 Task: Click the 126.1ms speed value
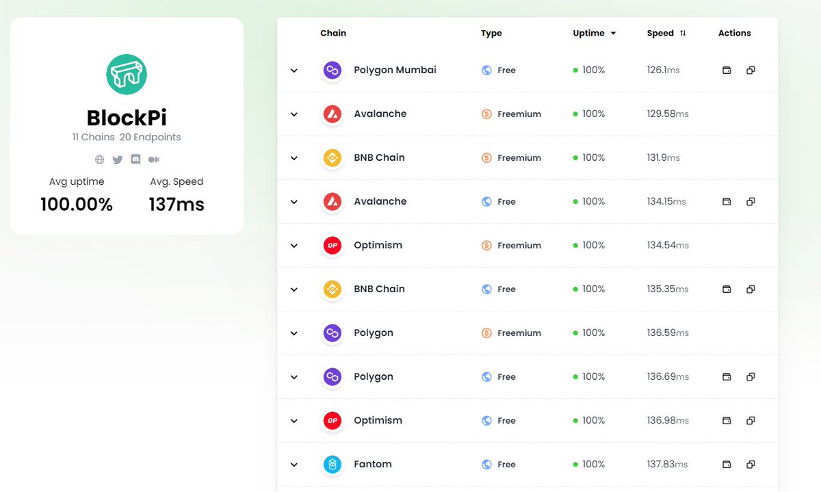point(663,70)
